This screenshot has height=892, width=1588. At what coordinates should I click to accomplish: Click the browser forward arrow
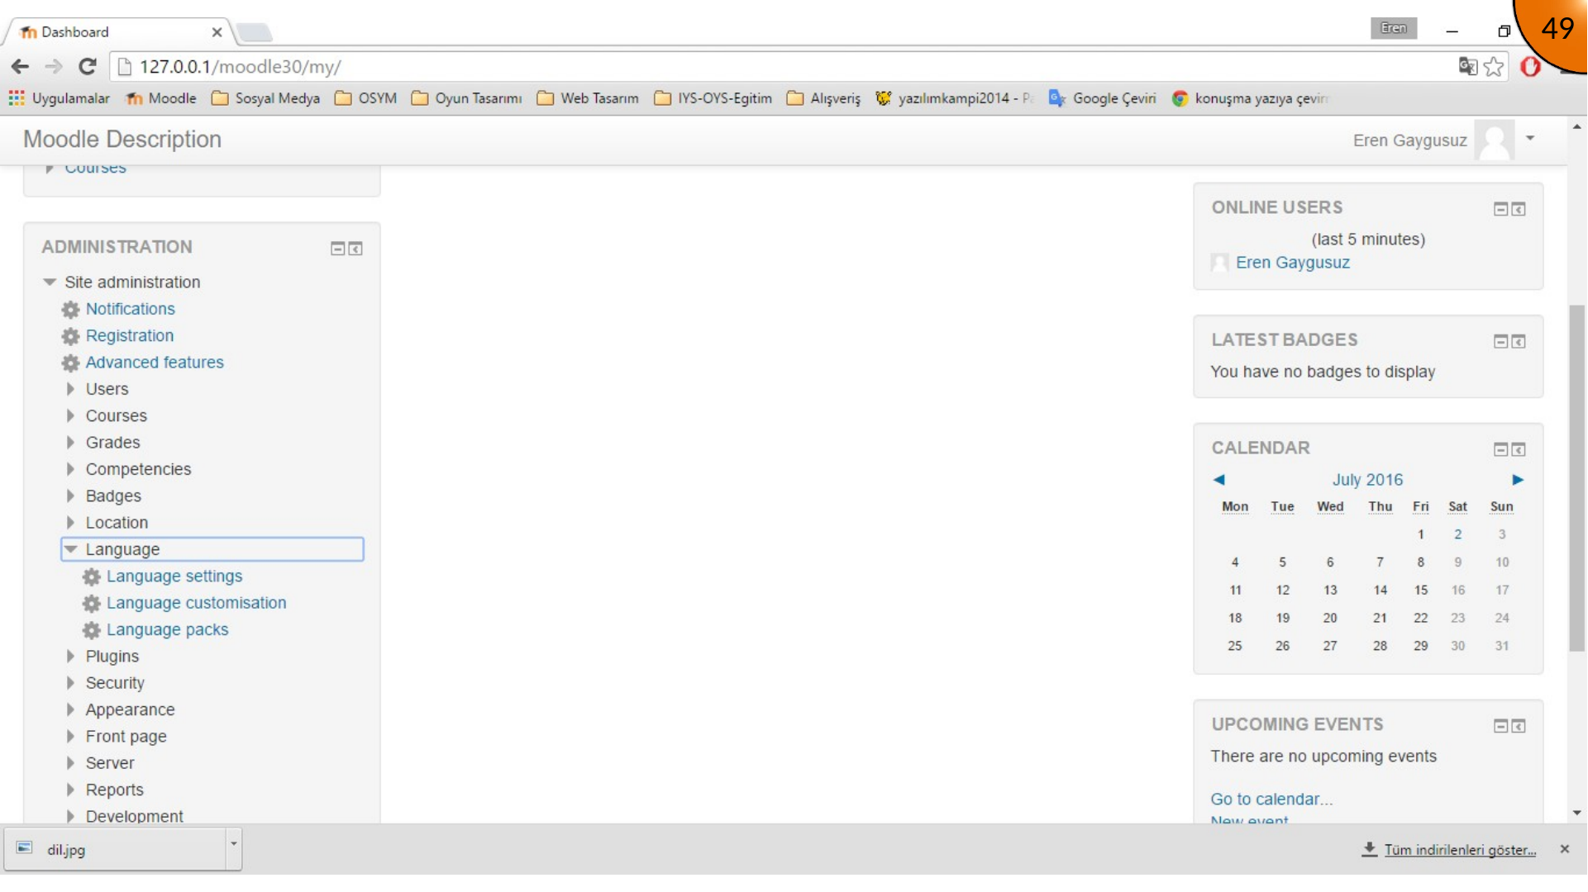[x=54, y=67]
